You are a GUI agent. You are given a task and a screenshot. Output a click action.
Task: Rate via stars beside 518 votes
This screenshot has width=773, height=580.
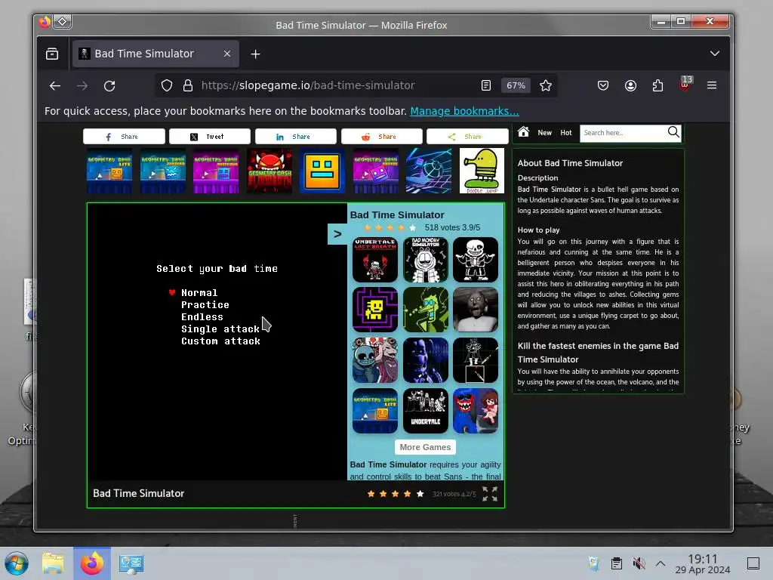390,227
